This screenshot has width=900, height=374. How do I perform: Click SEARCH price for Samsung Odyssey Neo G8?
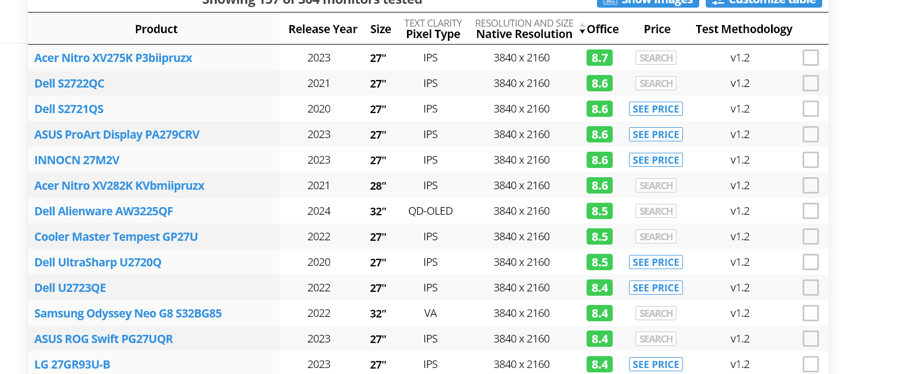point(656,313)
